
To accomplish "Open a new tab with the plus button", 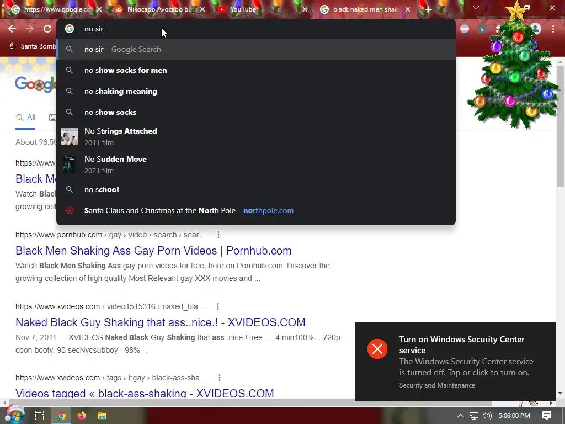I will click(x=428, y=9).
